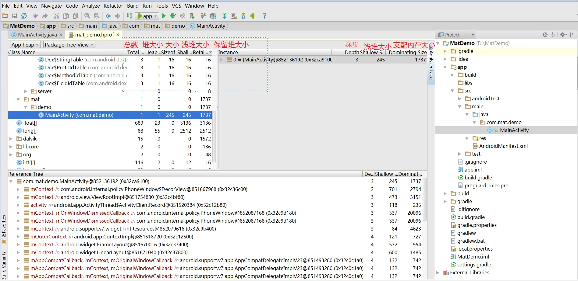Image resolution: width=578 pixels, height=281 pixels.
Task: Select the ViewRootImpl mContext reference row
Action: coord(216,197)
